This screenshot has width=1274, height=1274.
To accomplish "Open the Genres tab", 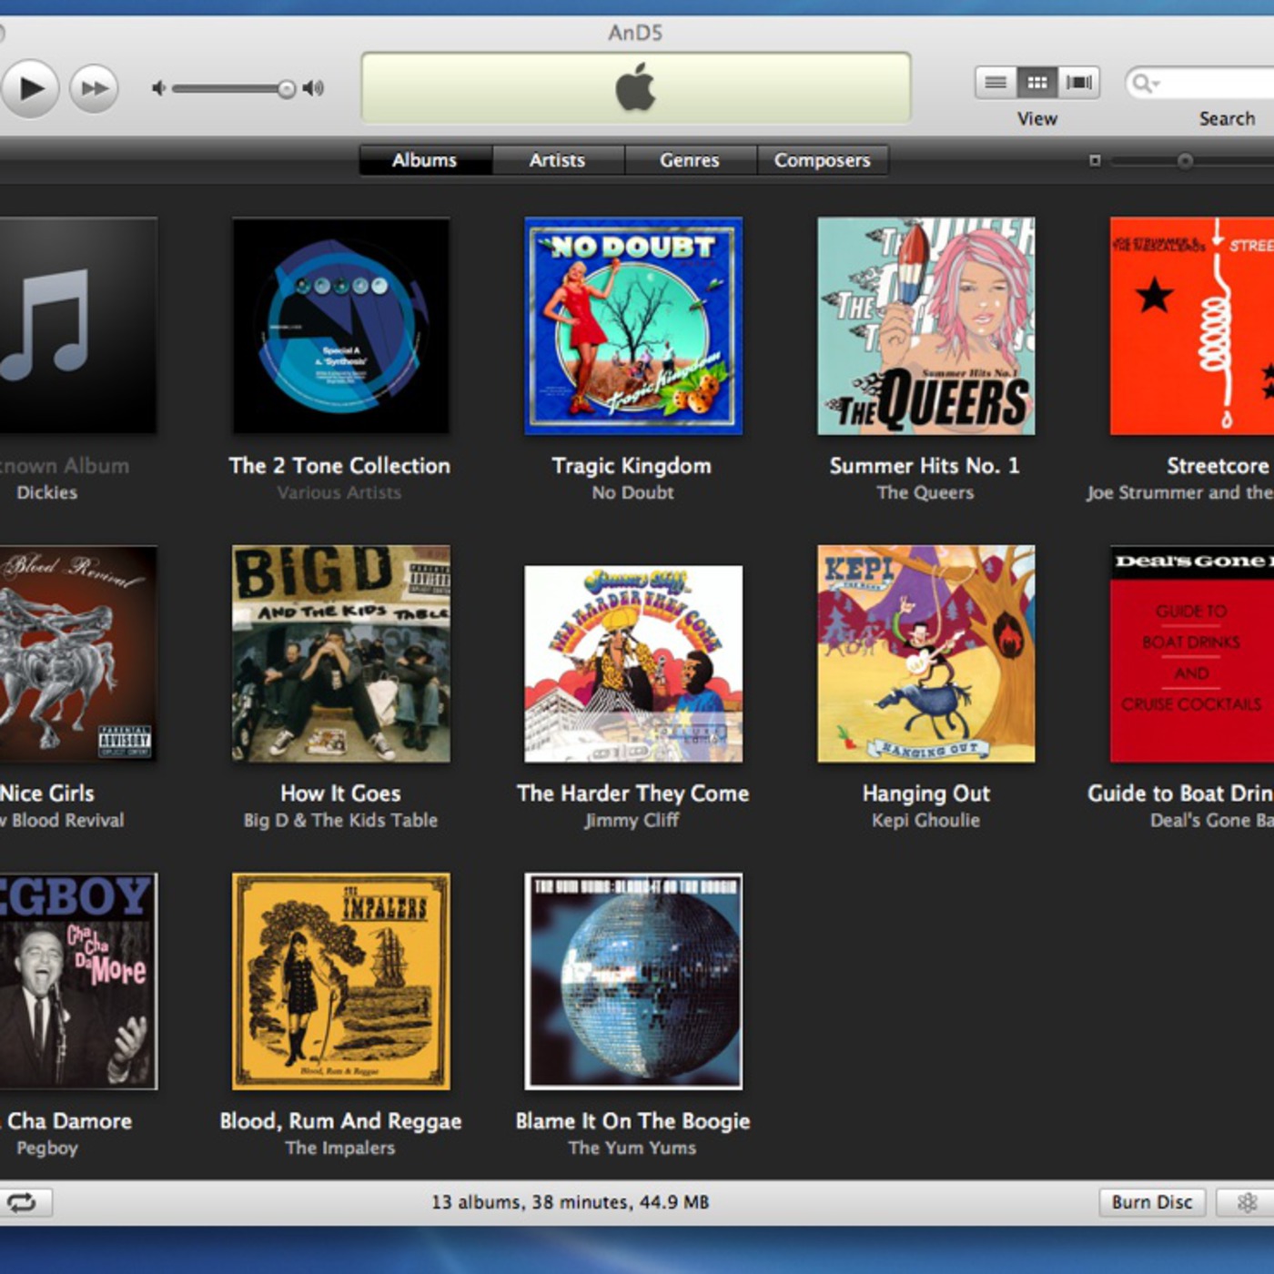I will [689, 160].
